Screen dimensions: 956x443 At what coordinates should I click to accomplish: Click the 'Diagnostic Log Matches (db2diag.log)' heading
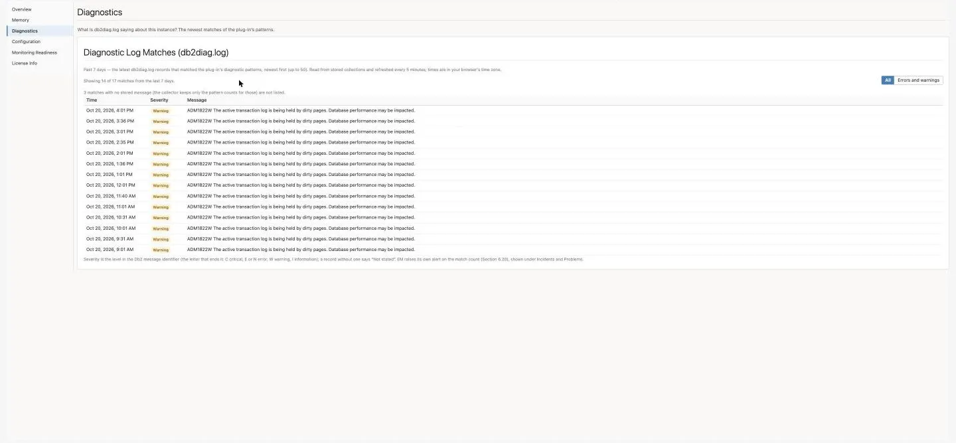(x=156, y=52)
